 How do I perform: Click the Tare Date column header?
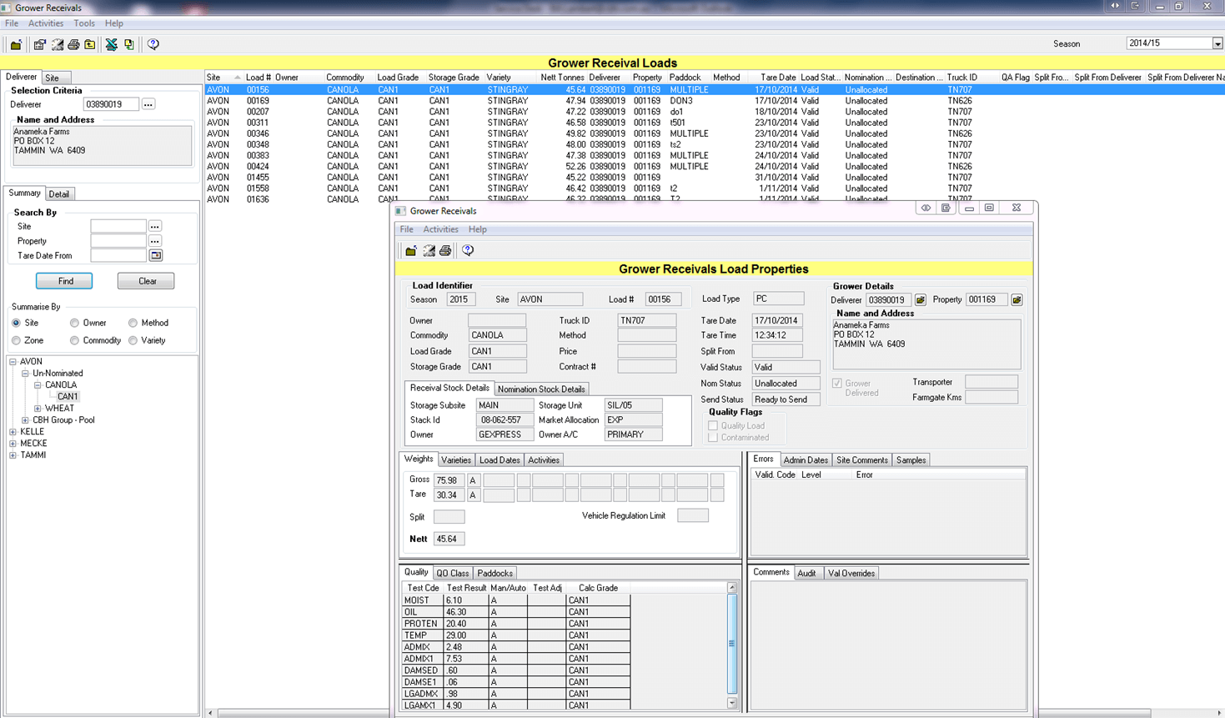(x=777, y=78)
